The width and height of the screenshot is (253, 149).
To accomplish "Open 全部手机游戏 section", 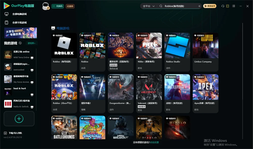I will pyautogui.click(x=19, y=22).
